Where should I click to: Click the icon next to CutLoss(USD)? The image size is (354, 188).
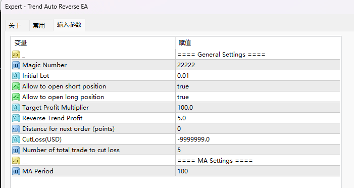(16, 139)
